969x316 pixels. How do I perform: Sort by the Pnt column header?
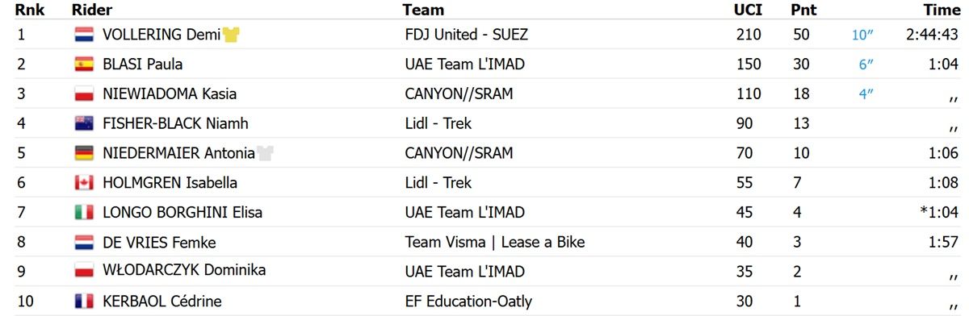(x=803, y=10)
